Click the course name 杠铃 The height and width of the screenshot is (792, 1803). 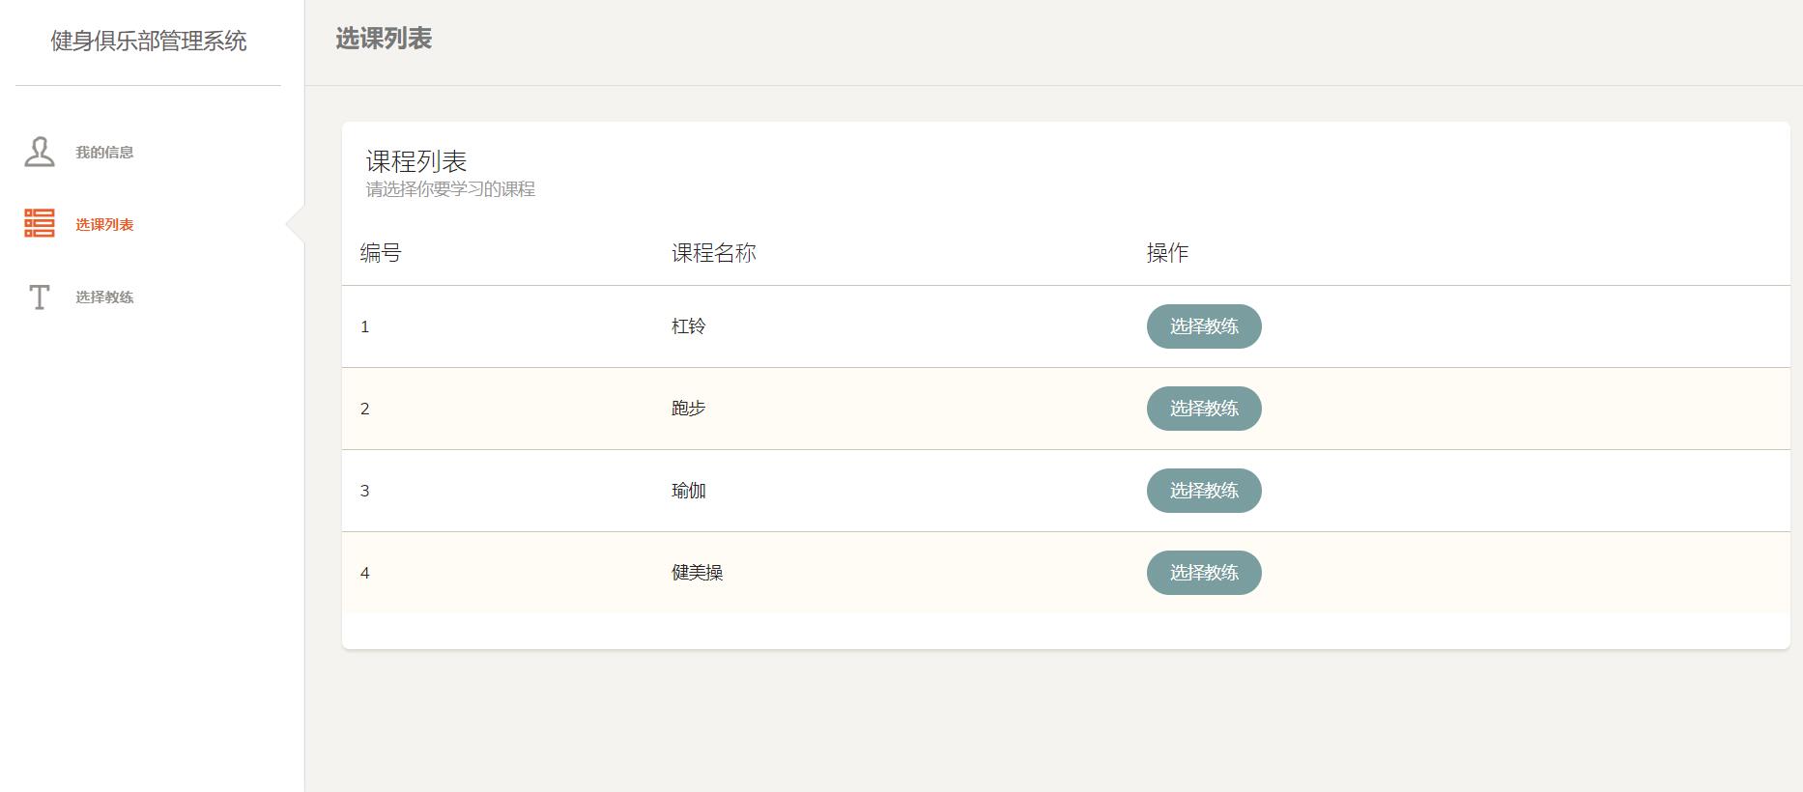689,326
